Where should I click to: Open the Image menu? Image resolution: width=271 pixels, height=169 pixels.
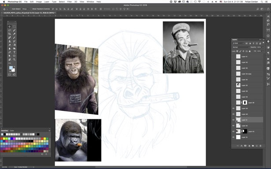39,2
